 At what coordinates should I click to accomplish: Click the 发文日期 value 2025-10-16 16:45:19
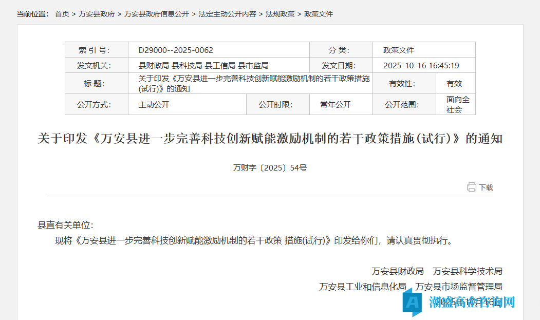point(421,66)
